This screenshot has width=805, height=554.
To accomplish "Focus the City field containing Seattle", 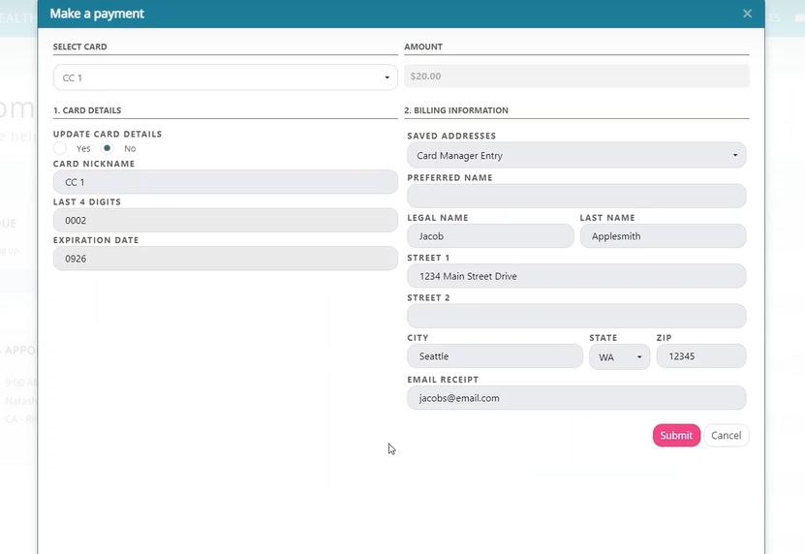I will [494, 356].
